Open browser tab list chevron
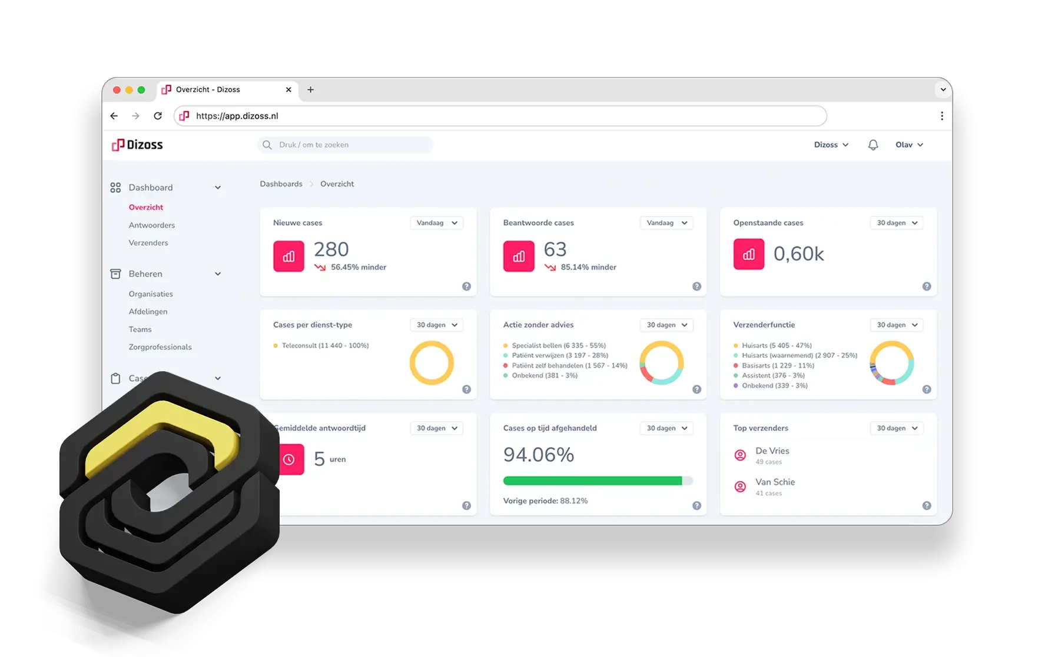The width and height of the screenshot is (1048, 657). pyautogui.click(x=943, y=89)
